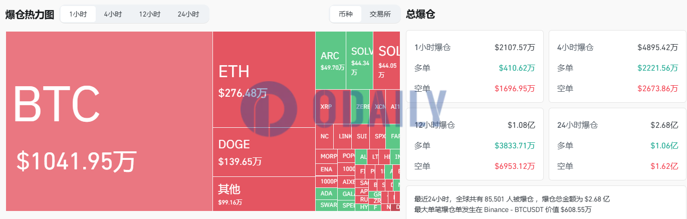Click the red $2673.86万 short value
687x219 pixels.
[657, 89]
